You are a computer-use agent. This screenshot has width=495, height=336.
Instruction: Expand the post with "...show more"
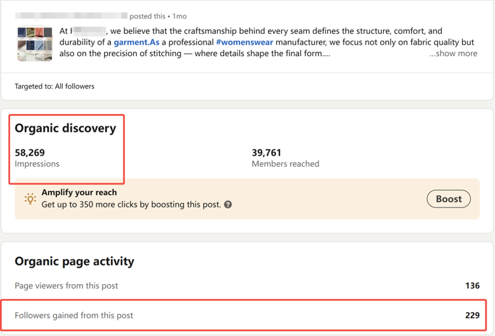coord(453,53)
